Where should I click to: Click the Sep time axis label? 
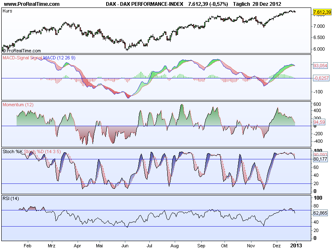coord(201,246)
